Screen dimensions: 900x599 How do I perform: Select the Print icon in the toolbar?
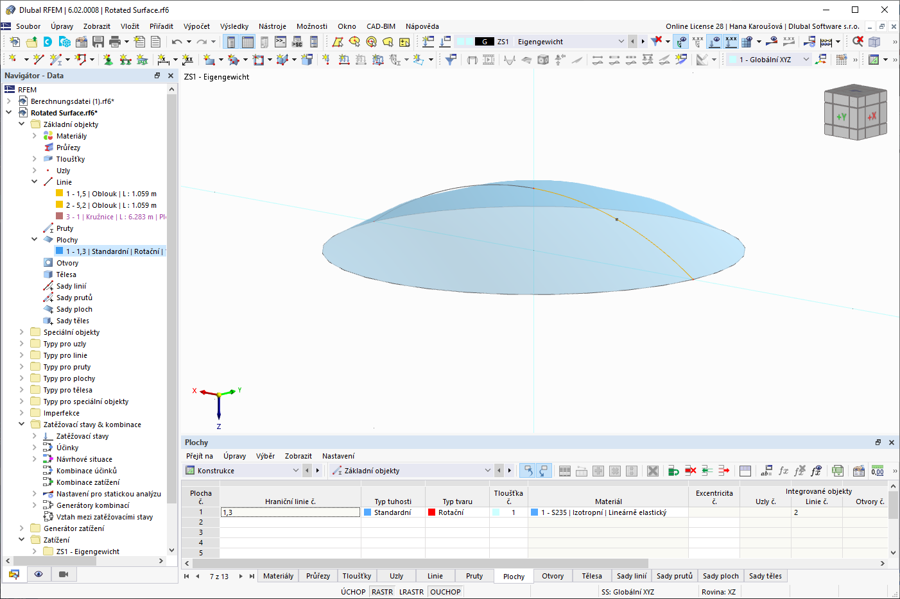point(116,41)
